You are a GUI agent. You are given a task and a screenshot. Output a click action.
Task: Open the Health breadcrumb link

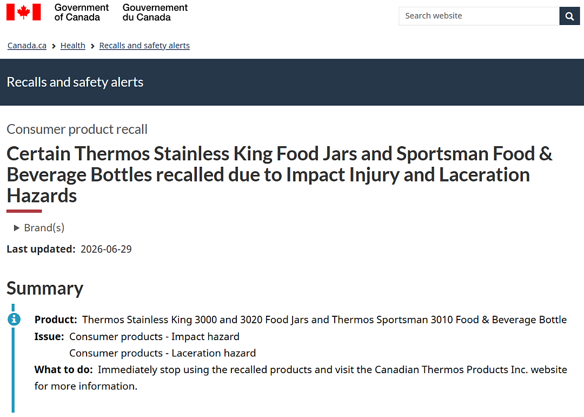coord(72,45)
